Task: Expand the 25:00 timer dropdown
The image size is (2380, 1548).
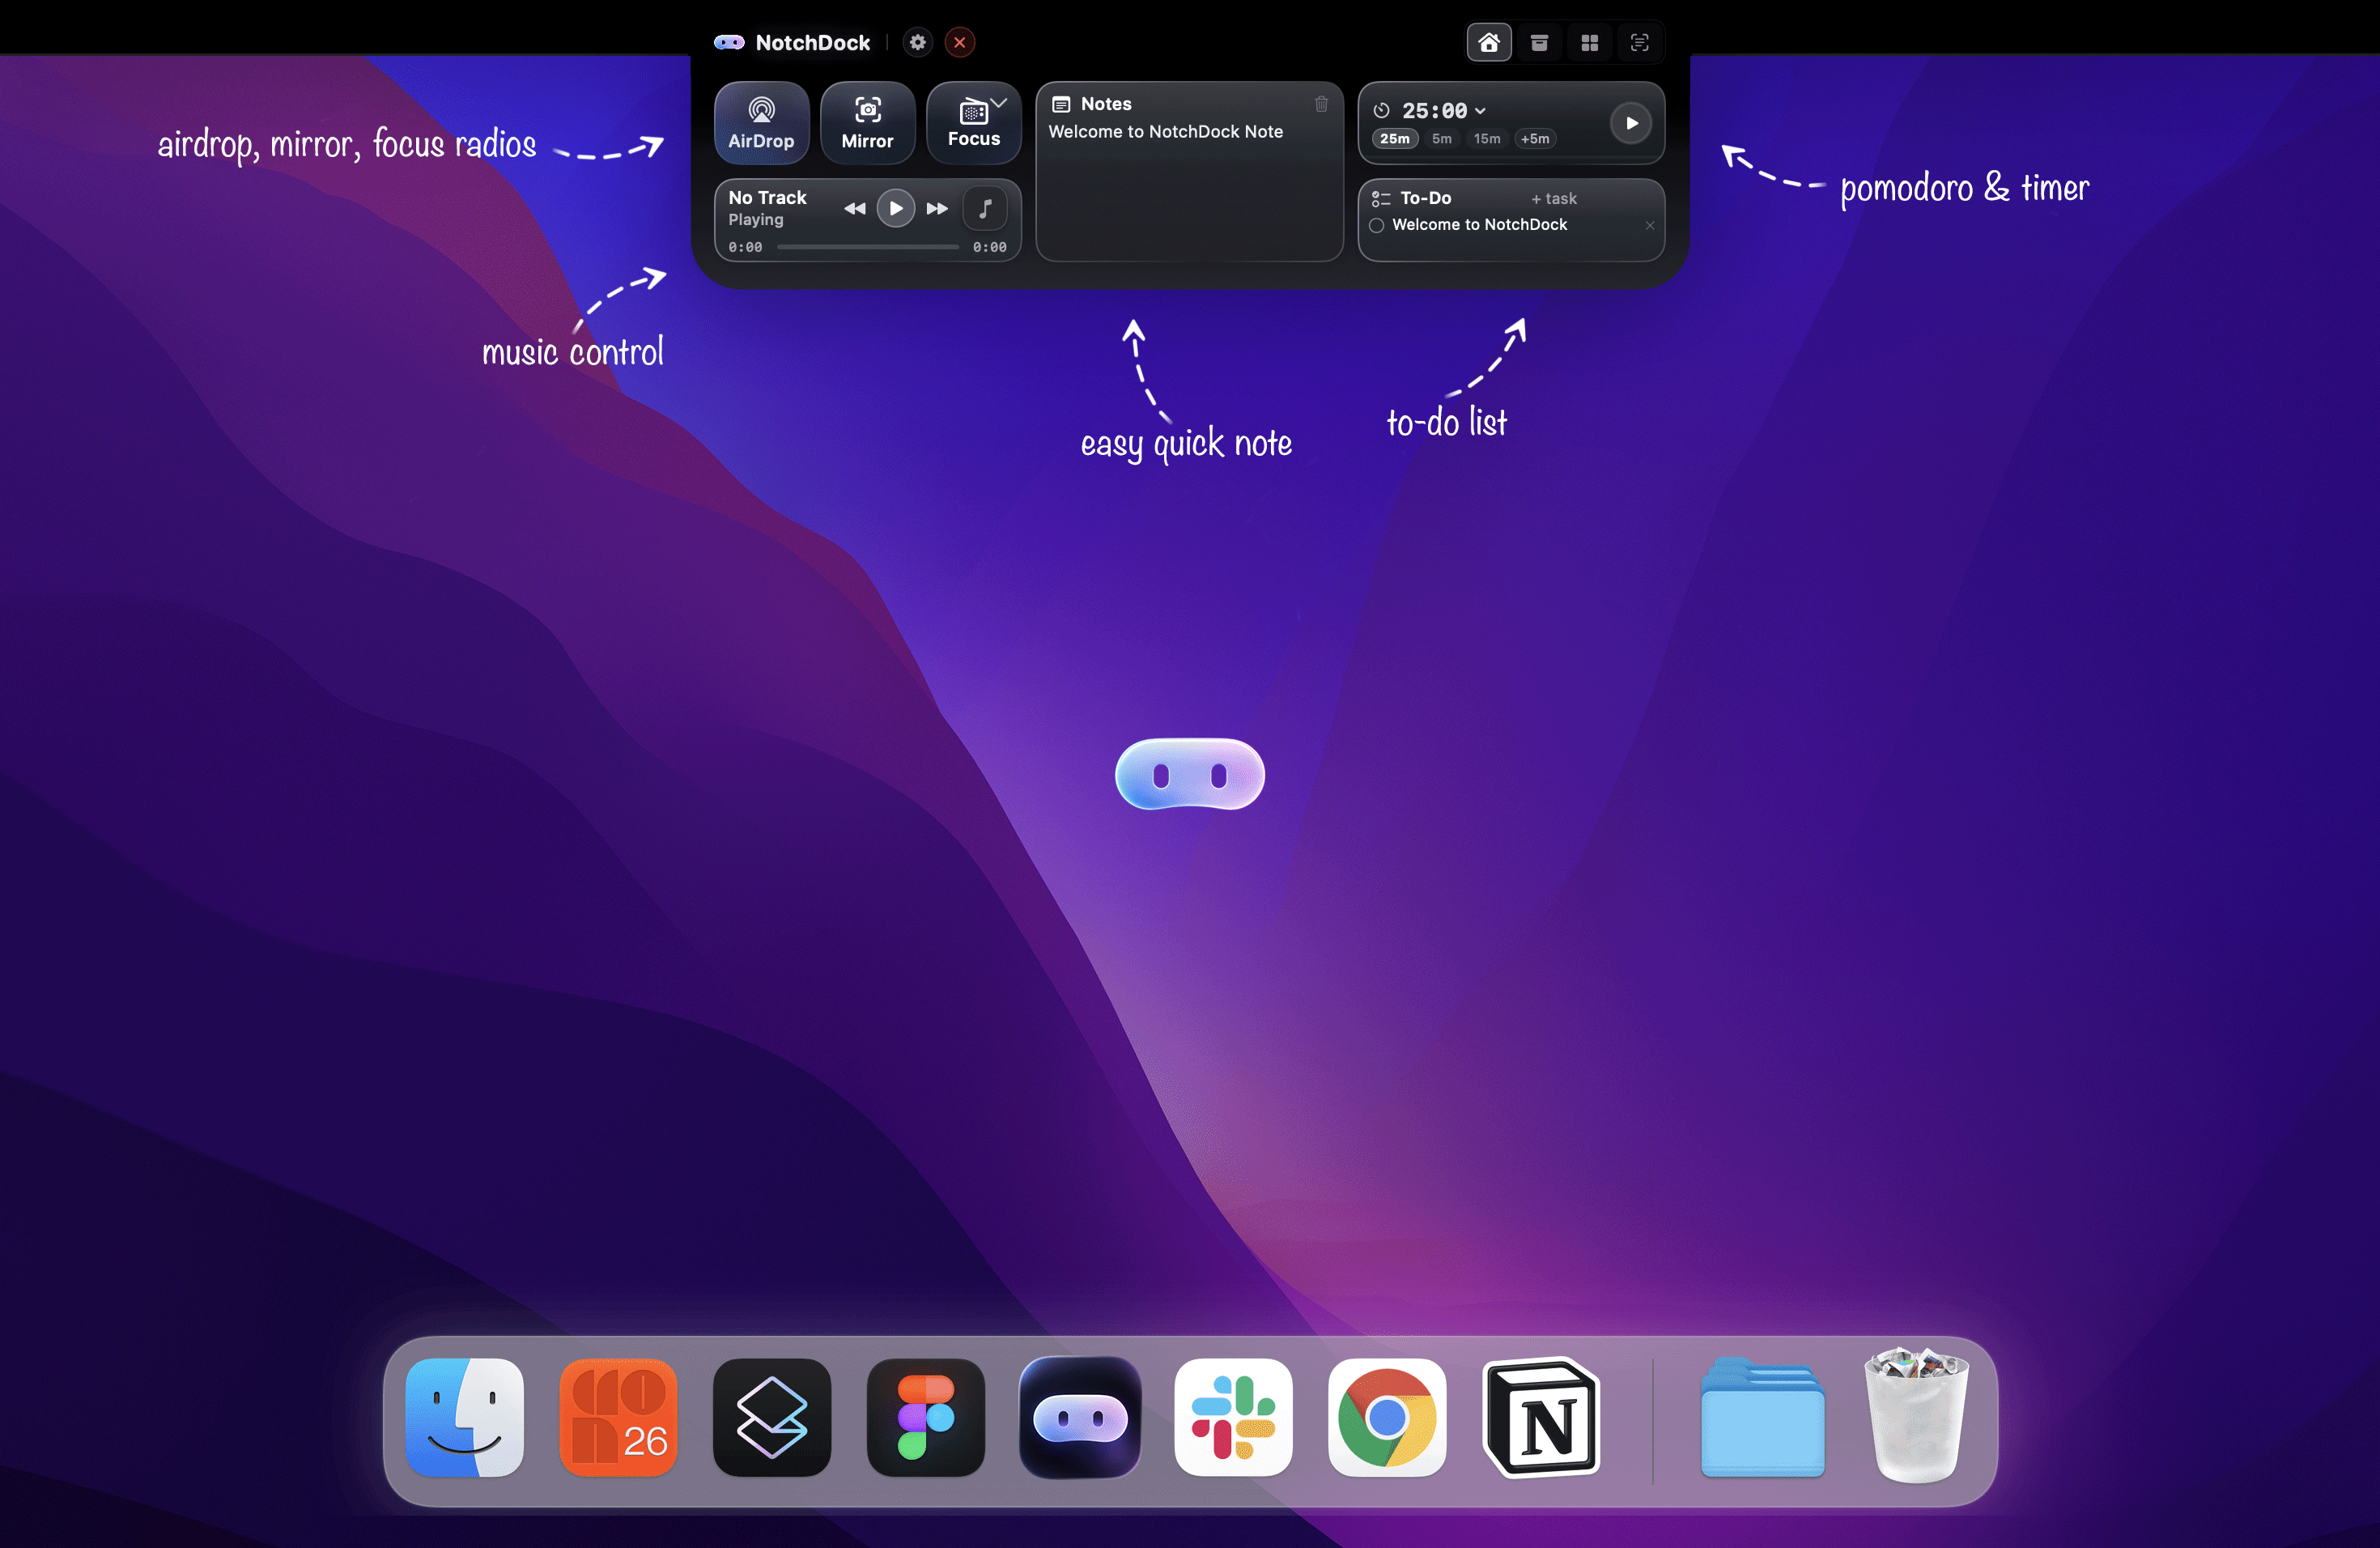Action: point(1480,111)
